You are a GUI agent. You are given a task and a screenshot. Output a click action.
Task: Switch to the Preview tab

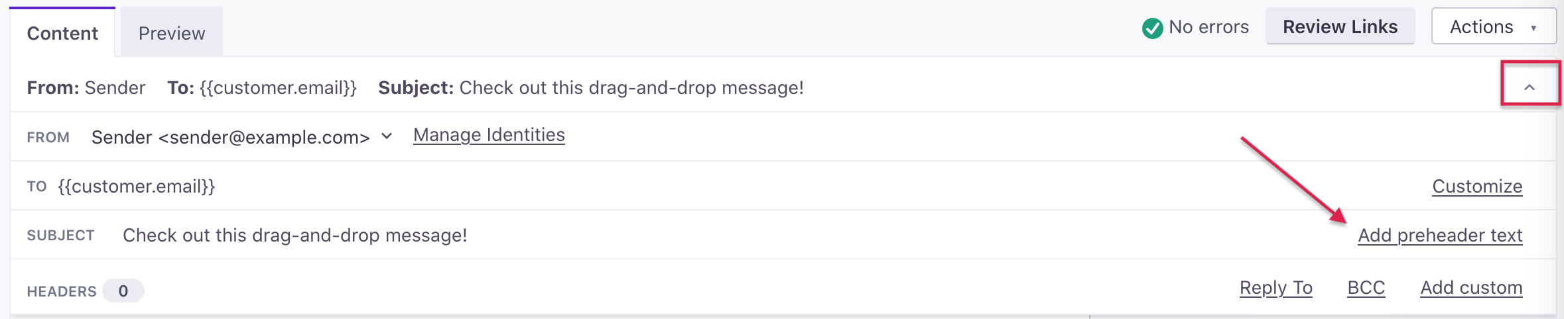click(172, 33)
